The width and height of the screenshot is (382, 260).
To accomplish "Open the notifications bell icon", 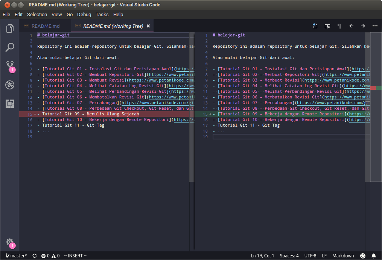I will pyautogui.click(x=374, y=256).
